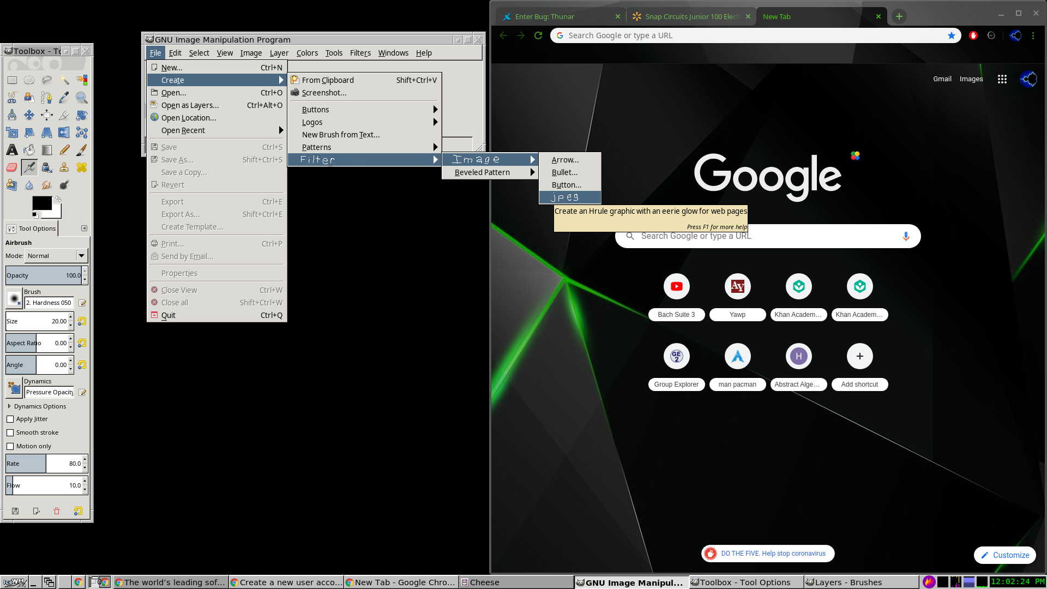Viewport: 1047px width, 589px height.
Task: Select the Text tool
Action: [x=12, y=150]
